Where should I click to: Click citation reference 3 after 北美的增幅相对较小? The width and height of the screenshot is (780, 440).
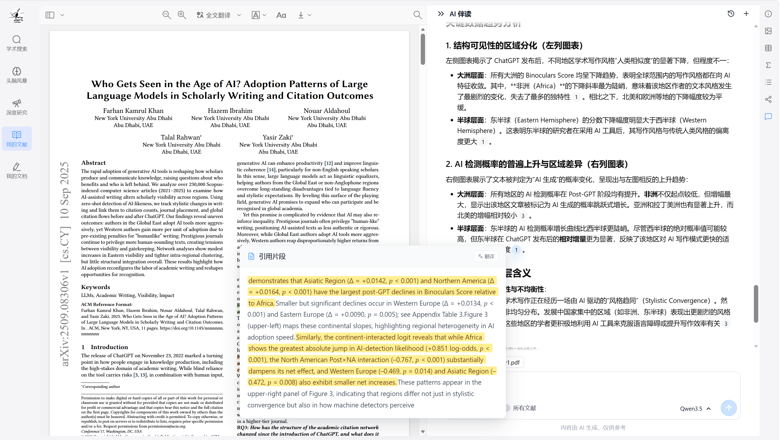click(x=523, y=216)
